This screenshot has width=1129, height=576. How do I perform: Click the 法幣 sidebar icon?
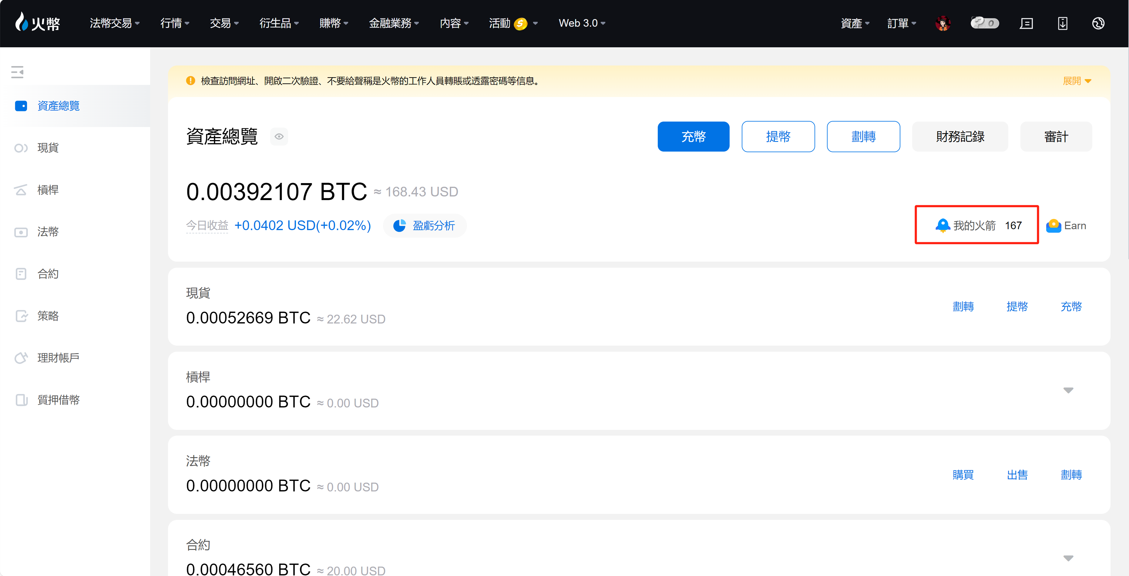click(x=21, y=232)
